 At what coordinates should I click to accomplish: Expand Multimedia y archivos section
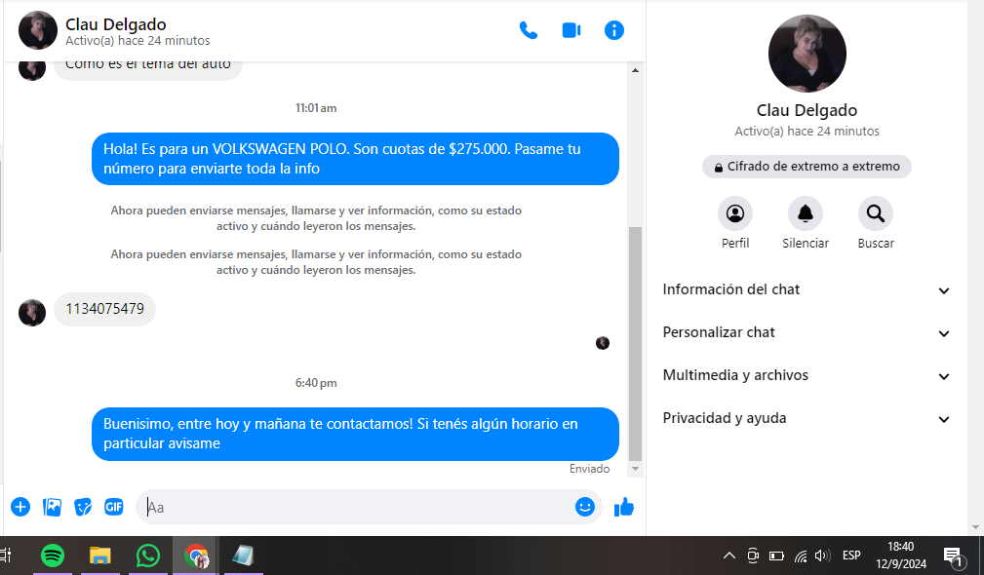coord(806,375)
